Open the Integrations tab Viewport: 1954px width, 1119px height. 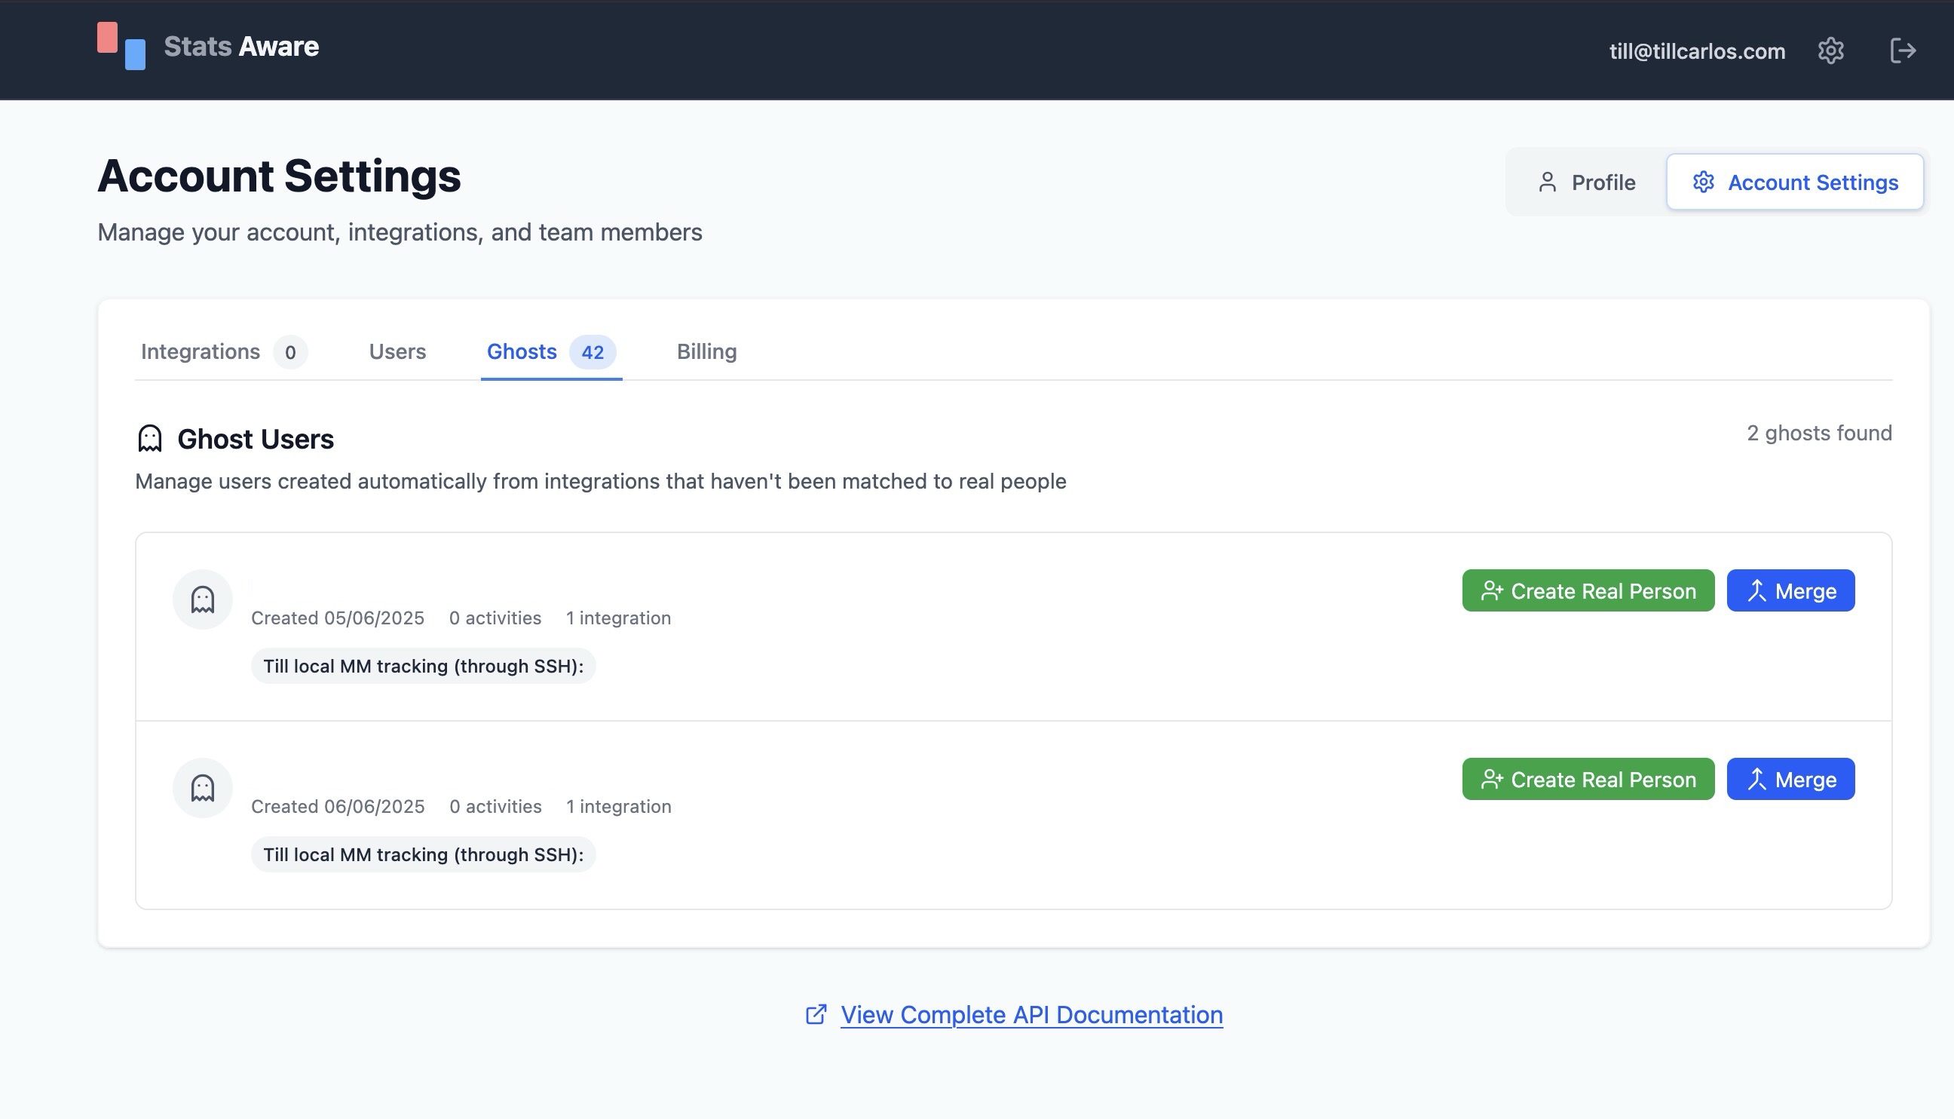[224, 352]
